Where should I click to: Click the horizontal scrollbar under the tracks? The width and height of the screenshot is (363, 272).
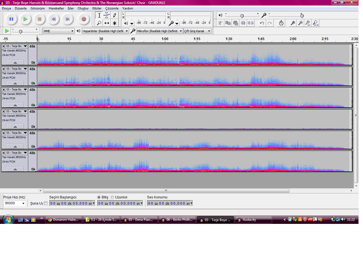coord(166,191)
